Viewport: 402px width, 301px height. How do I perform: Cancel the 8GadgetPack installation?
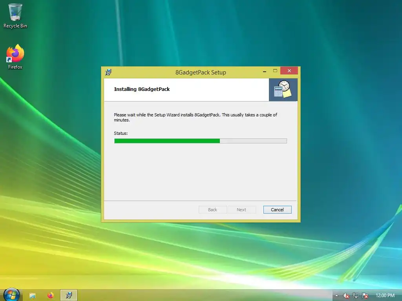(278, 210)
